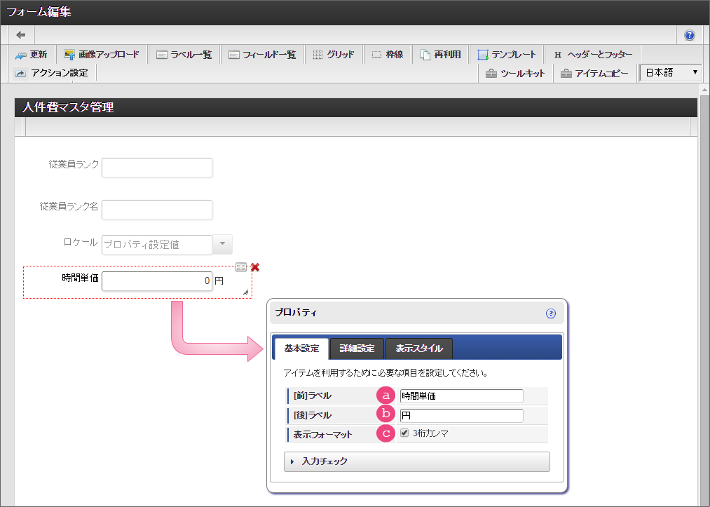Open the ロケール dropdown arrow
Screen dimensions: 710x507
pyautogui.click(x=221, y=244)
